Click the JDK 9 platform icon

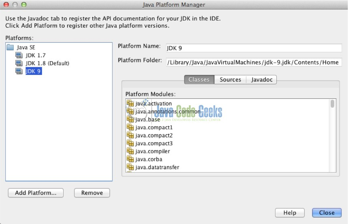tap(19, 71)
